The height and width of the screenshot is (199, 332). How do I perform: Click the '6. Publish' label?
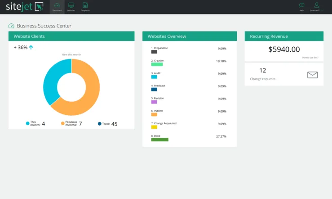(157, 111)
